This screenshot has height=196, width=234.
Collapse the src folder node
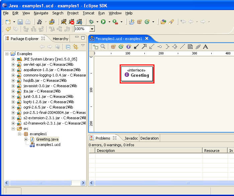click(13, 129)
